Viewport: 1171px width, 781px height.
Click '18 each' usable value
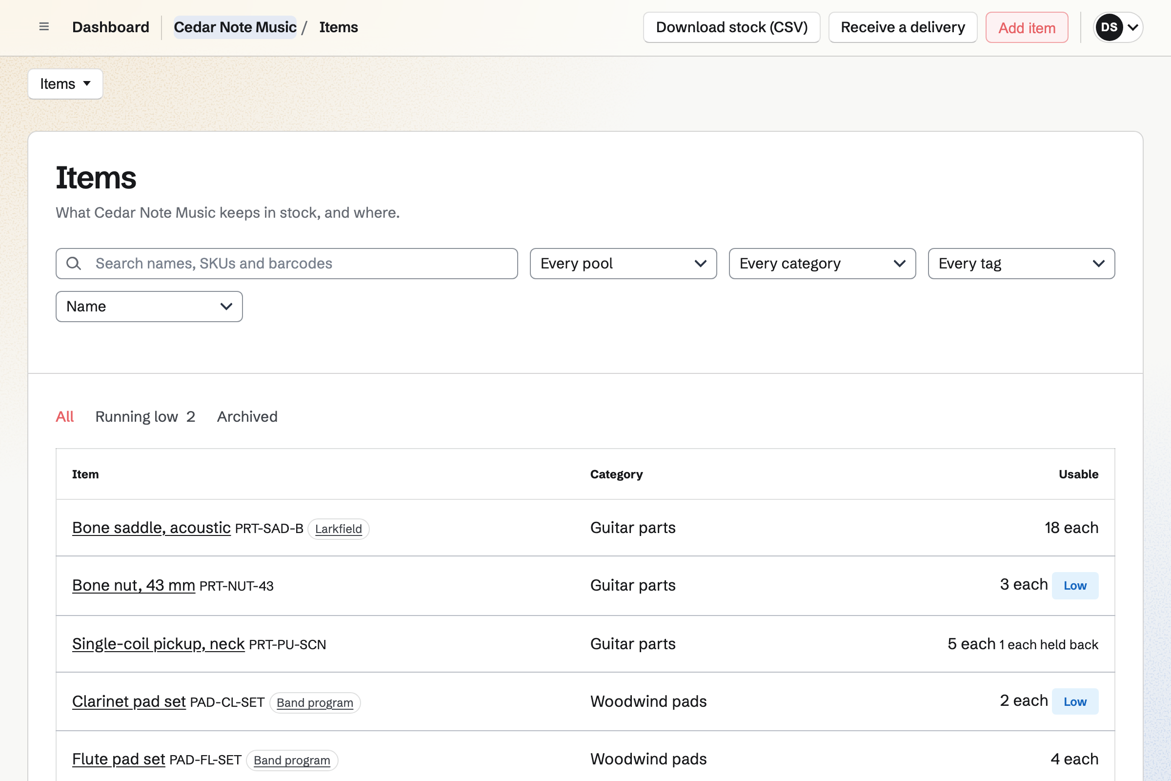1071,528
